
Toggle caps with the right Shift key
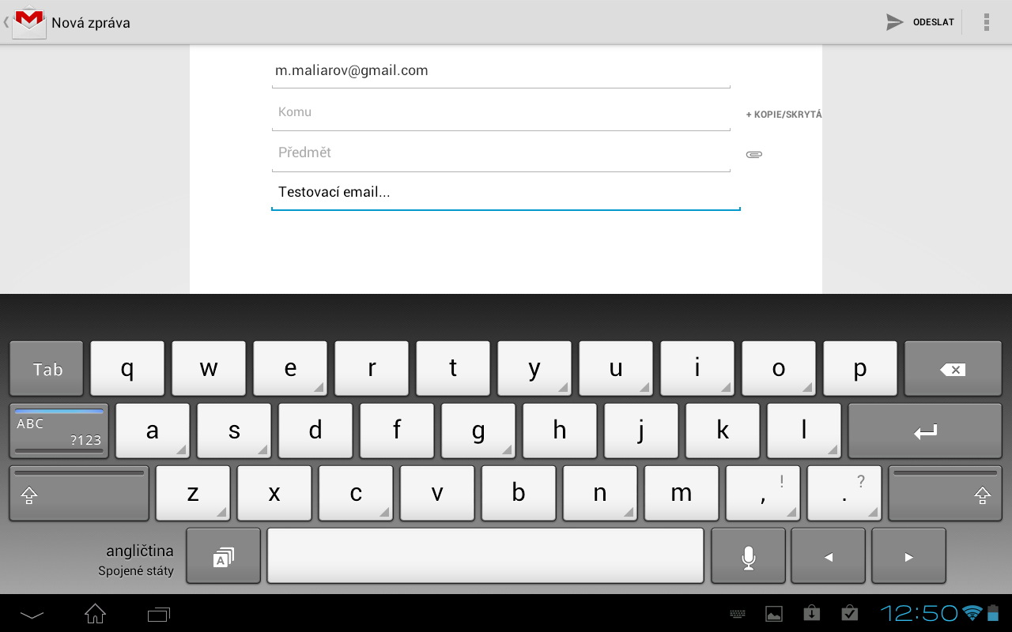(x=945, y=493)
